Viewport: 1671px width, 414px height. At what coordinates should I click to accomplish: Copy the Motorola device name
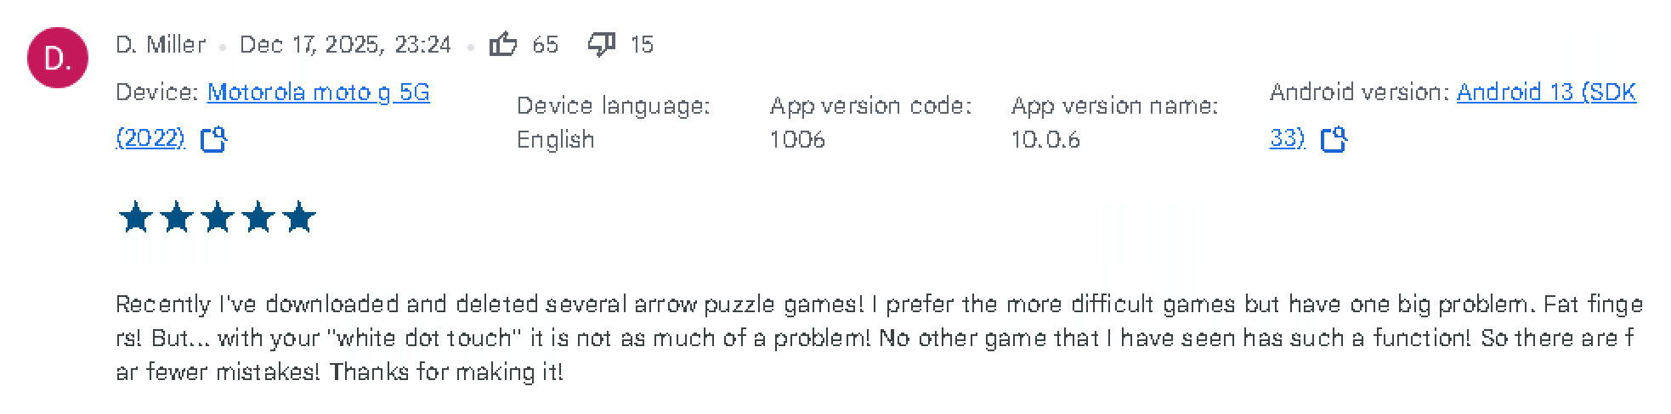(x=213, y=139)
